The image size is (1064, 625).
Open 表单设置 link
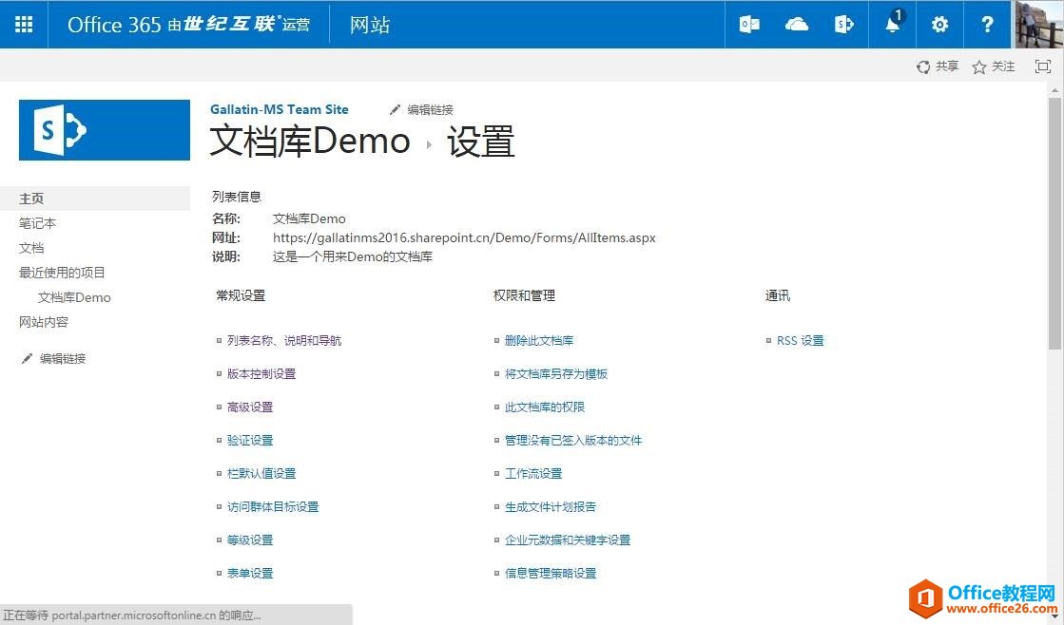point(250,573)
